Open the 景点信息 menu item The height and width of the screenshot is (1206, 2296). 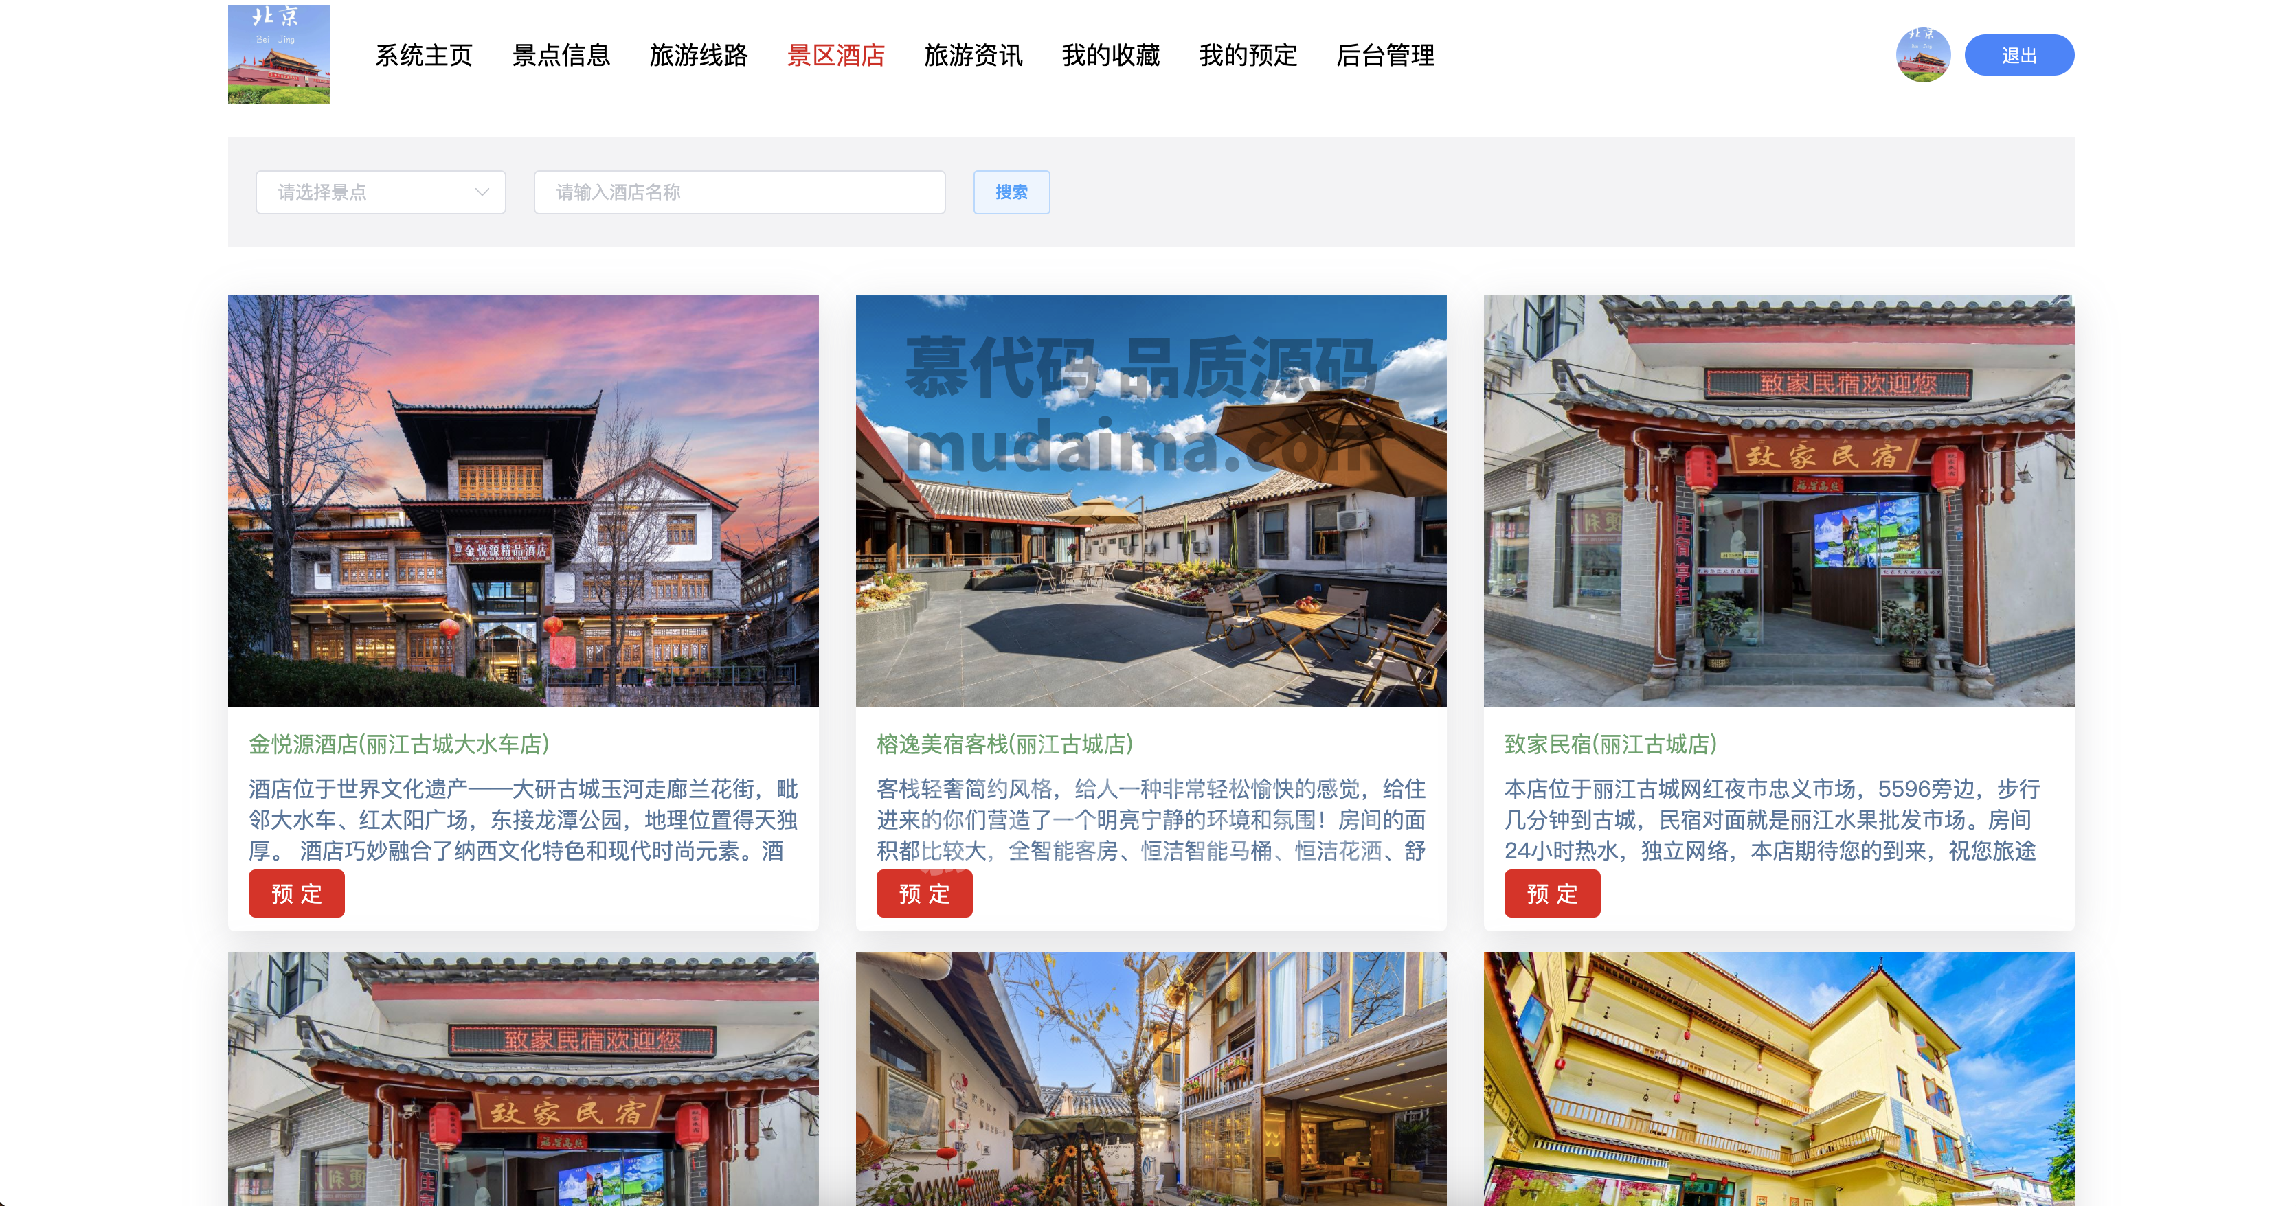point(561,55)
